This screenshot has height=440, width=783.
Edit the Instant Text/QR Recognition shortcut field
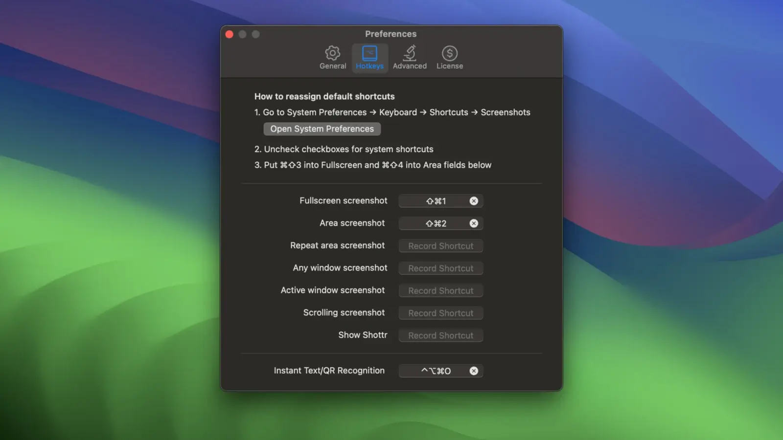pyautogui.click(x=433, y=371)
